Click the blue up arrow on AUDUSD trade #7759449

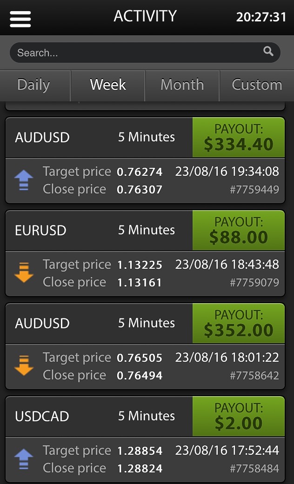pyautogui.click(x=24, y=180)
